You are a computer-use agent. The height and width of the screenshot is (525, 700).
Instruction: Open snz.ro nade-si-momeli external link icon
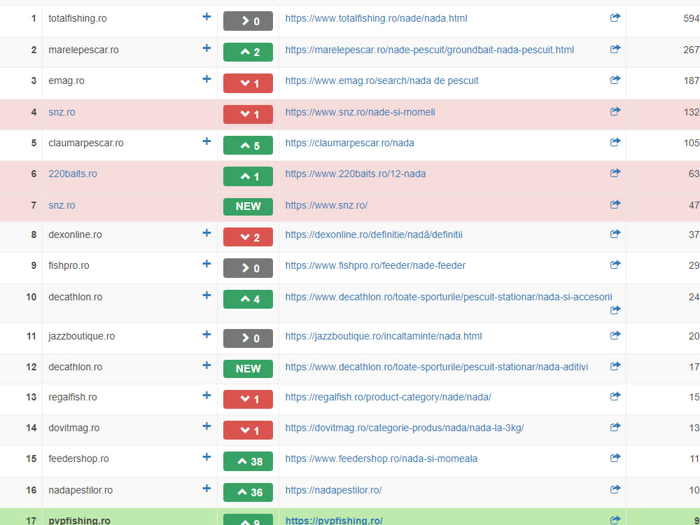point(615,111)
